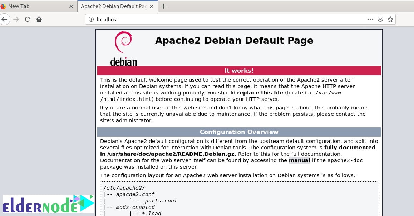The width and height of the screenshot is (414, 216).
Task: Click the Debian swirl logo image
Action: pos(123,49)
